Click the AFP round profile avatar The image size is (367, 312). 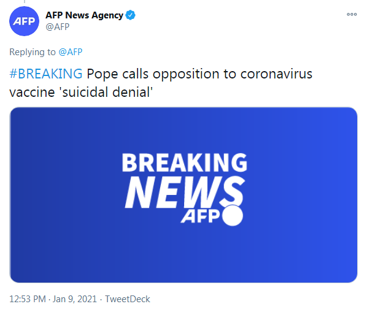coord(24,21)
